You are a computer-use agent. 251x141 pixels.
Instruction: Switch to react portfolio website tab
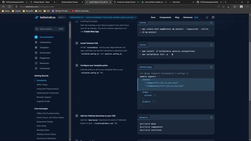point(154,2)
